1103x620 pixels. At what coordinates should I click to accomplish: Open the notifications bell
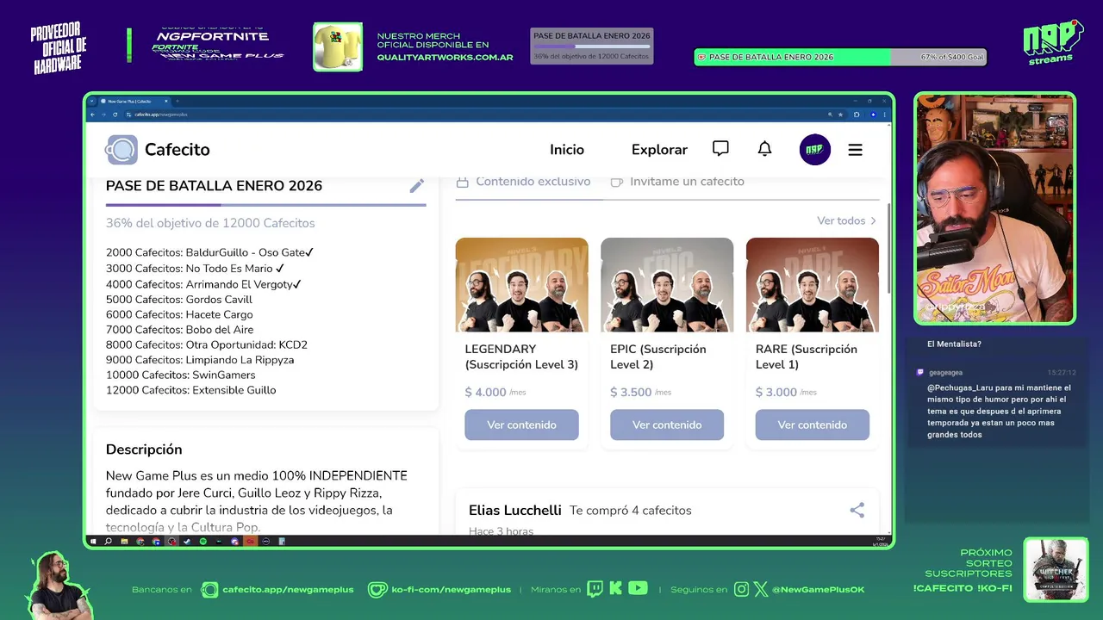[x=764, y=149]
